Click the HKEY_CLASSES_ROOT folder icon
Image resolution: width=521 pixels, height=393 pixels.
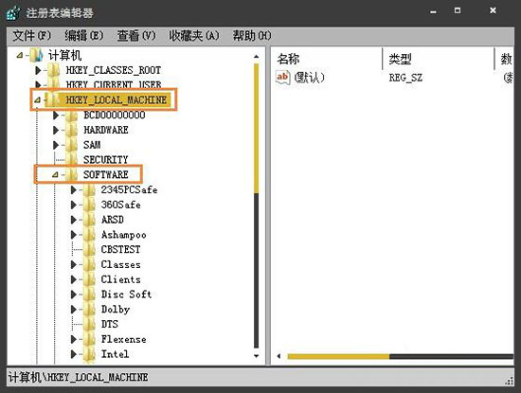point(53,70)
